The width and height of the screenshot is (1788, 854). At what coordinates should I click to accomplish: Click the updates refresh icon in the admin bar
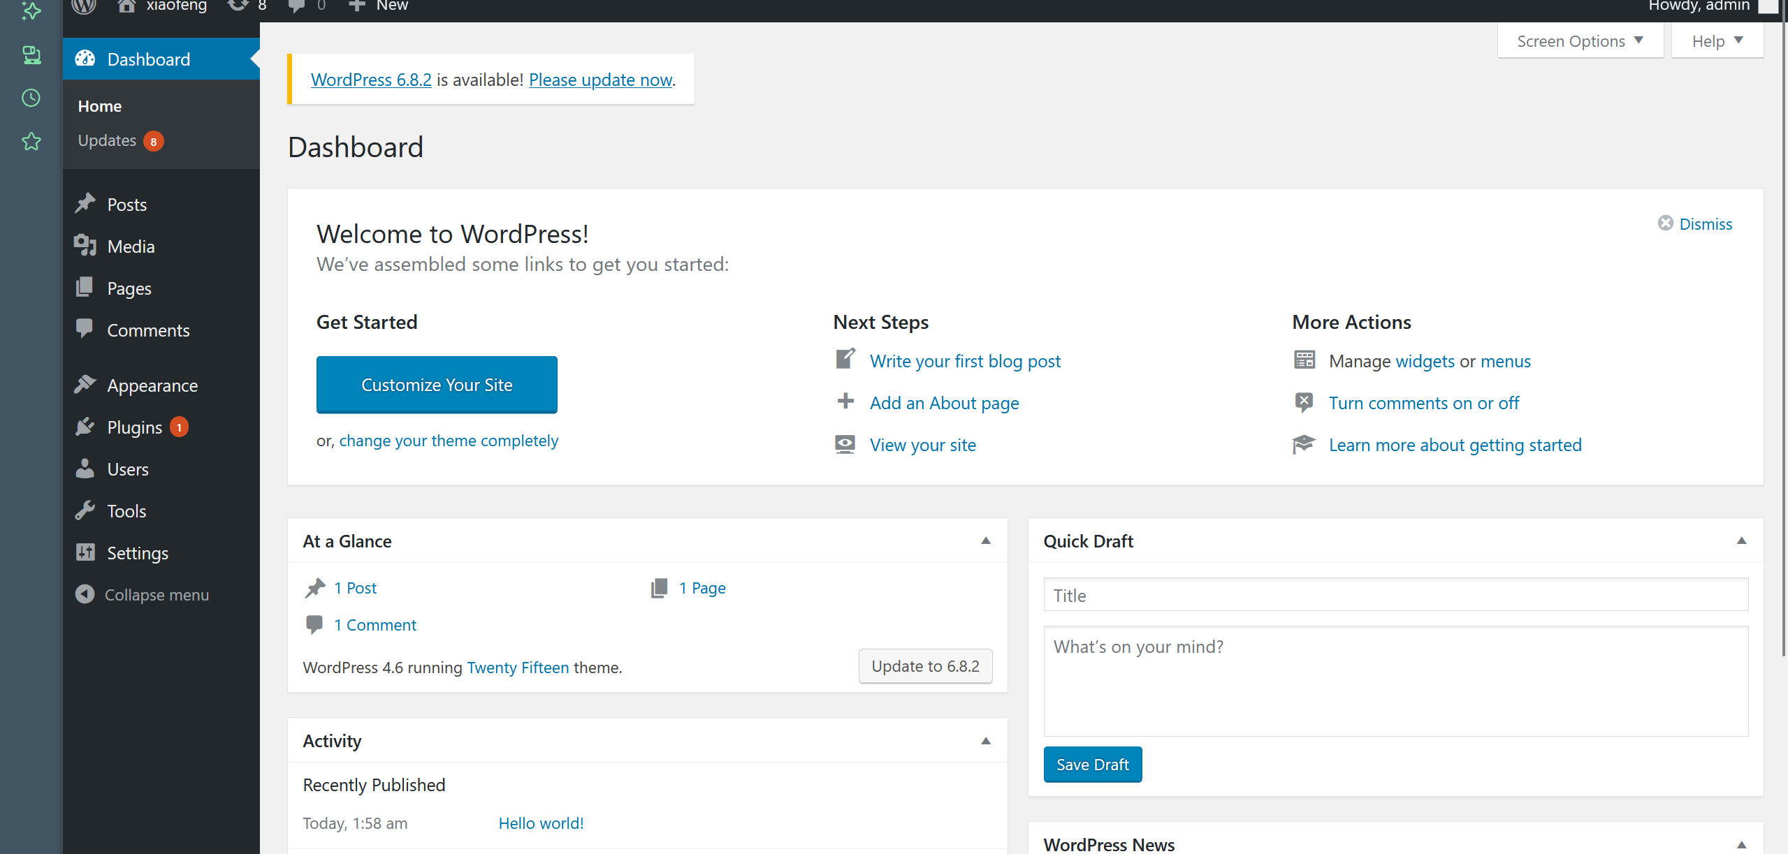(x=238, y=5)
